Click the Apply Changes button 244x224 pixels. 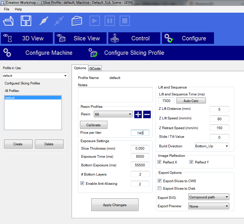[x=115, y=205]
